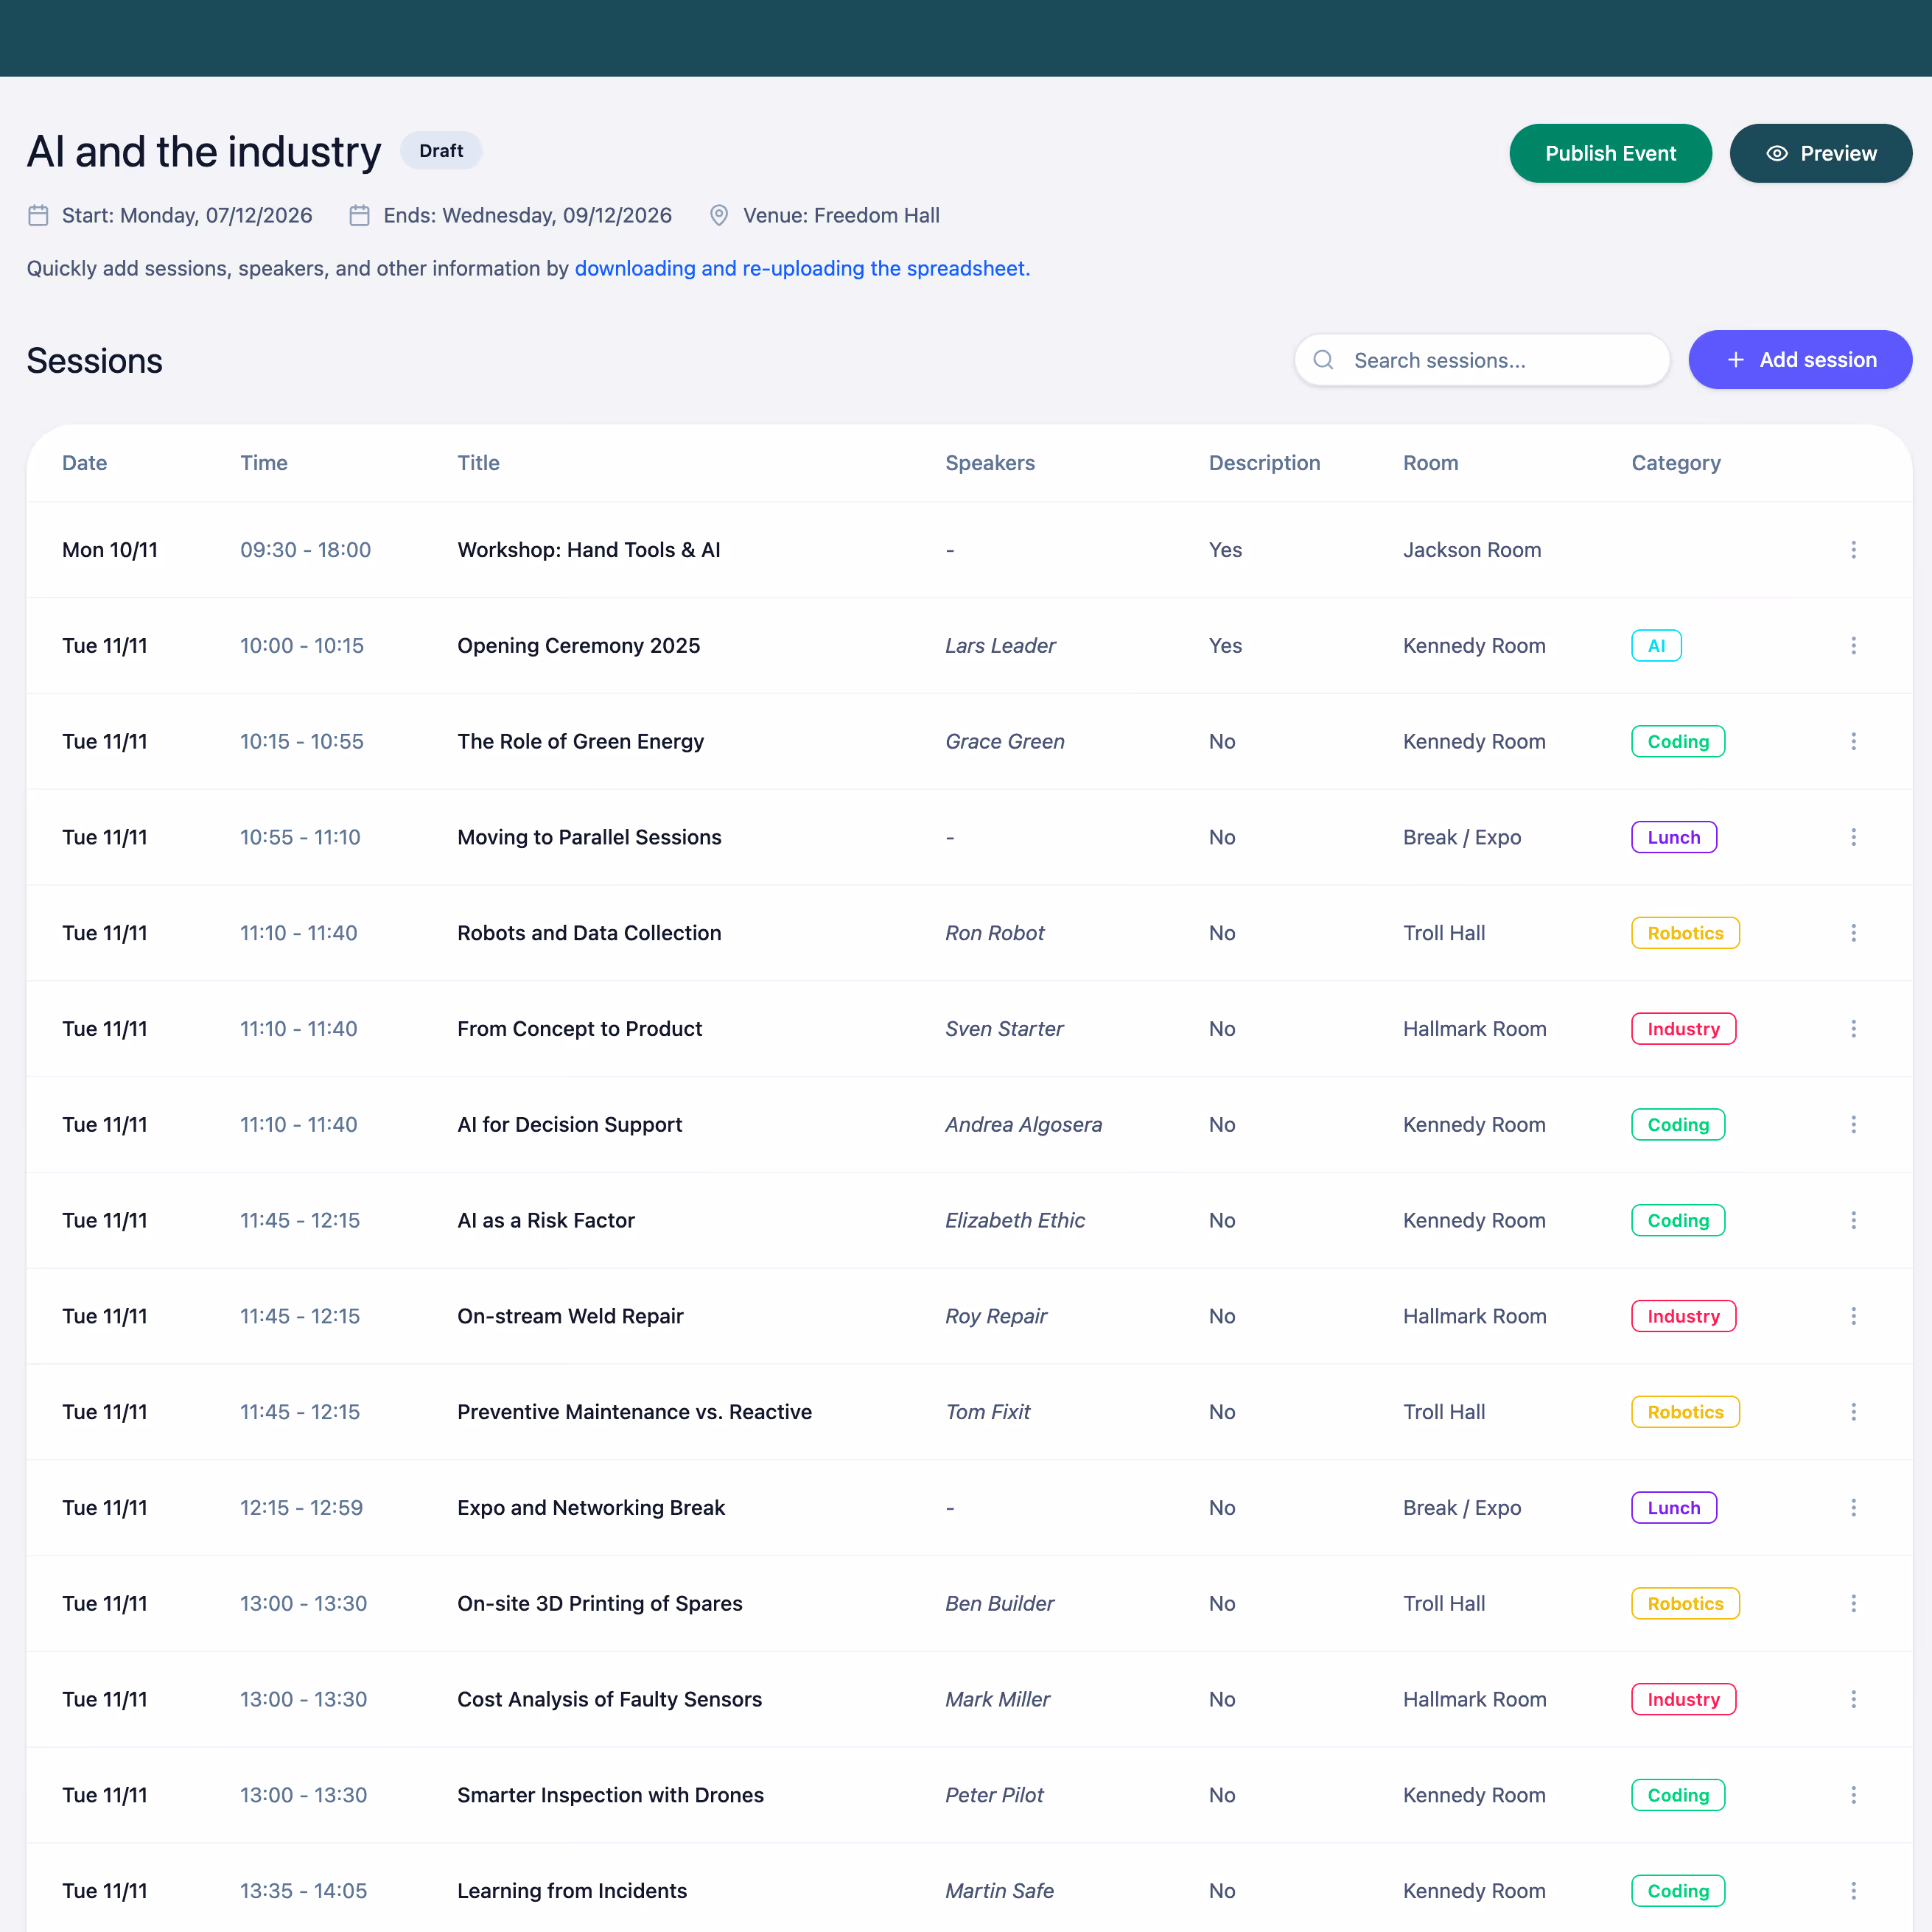
Task: Open actions menu for Expo and Networking Break
Action: coord(1853,1507)
